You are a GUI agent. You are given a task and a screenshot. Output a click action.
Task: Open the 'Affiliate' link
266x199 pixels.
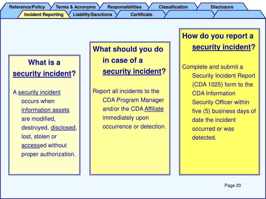click(x=154, y=109)
